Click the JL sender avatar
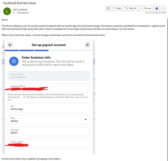168x161 pixels. click(7, 11)
